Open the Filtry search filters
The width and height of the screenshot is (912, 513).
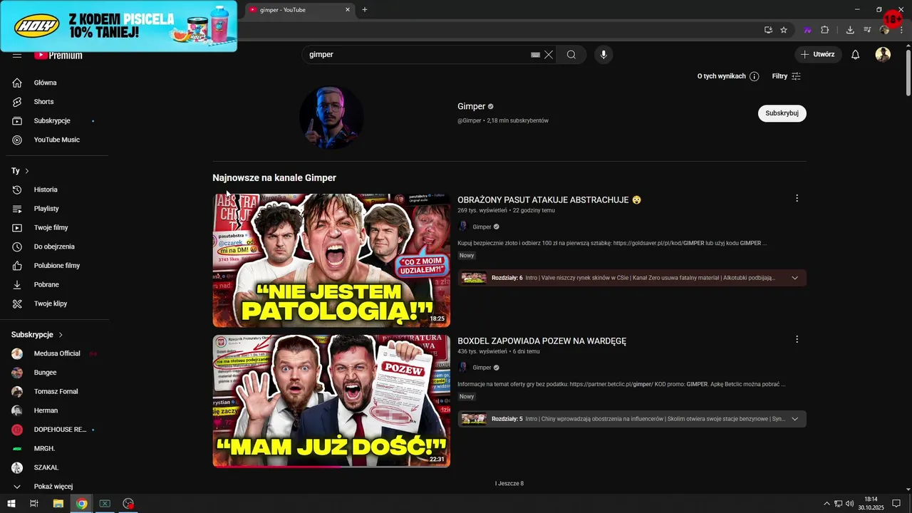pyautogui.click(x=787, y=76)
